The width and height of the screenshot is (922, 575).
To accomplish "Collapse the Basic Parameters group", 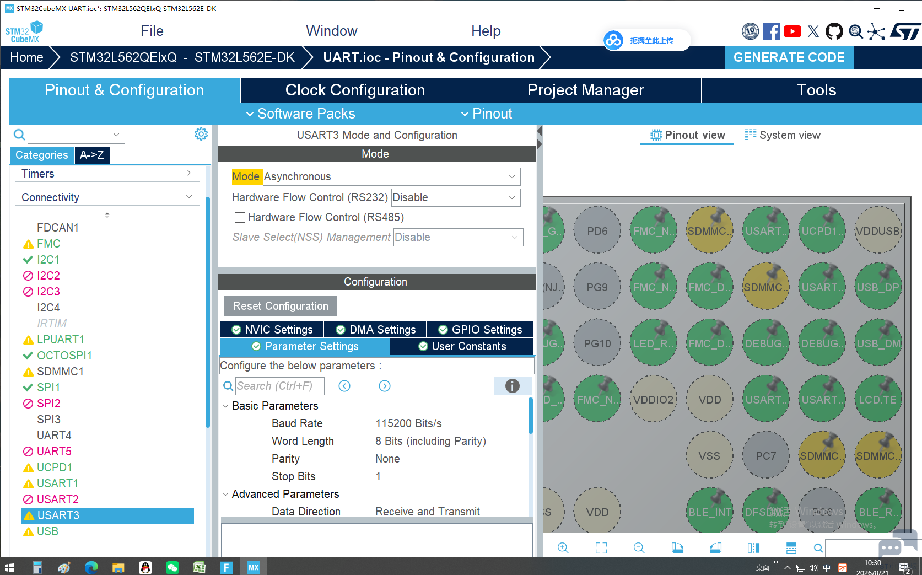I will click(225, 406).
